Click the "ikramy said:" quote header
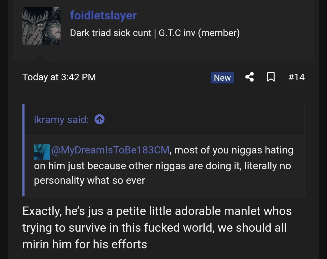This screenshot has height=259, width=327. coord(61,120)
